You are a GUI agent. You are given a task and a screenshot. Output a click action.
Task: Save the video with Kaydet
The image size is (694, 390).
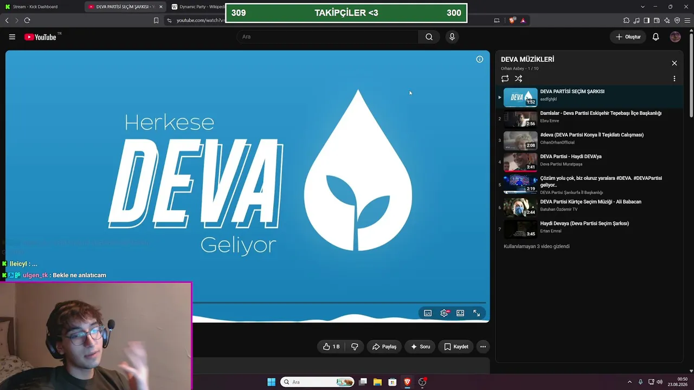[x=456, y=347]
